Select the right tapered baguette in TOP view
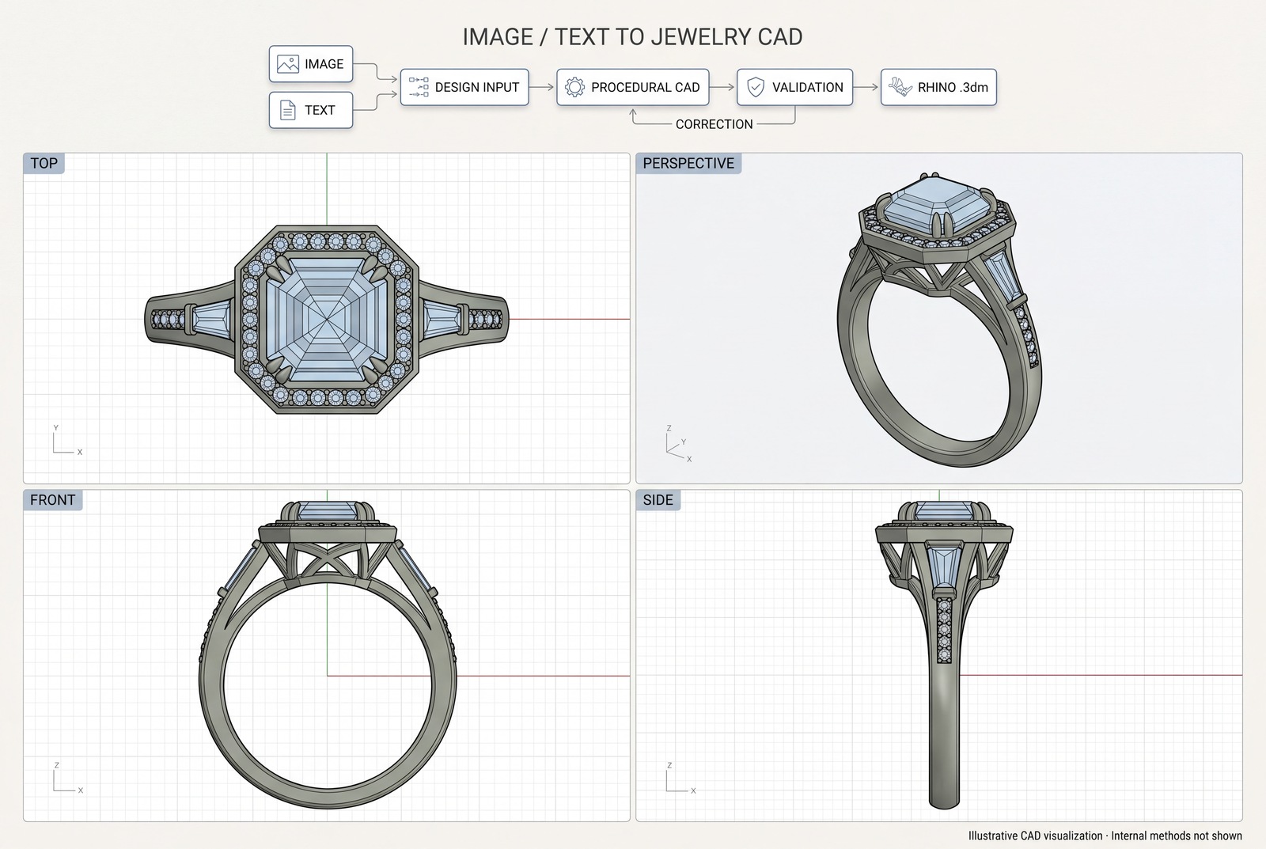 point(443,319)
